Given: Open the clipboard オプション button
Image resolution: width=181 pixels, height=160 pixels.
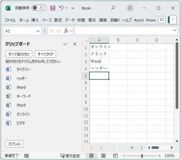Looking at the screenshot, I should (x=15, y=144).
